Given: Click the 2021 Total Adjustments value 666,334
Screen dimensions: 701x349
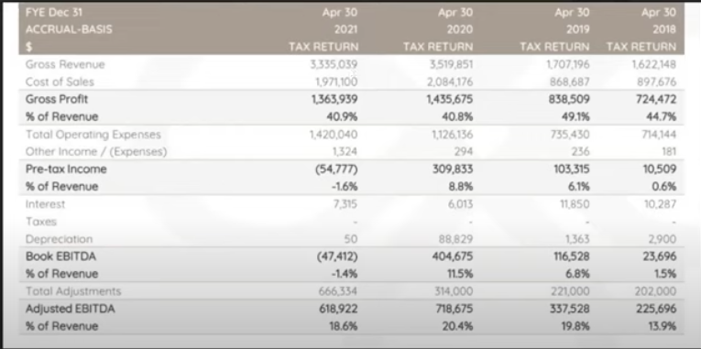Looking at the screenshot, I should pos(338,291).
